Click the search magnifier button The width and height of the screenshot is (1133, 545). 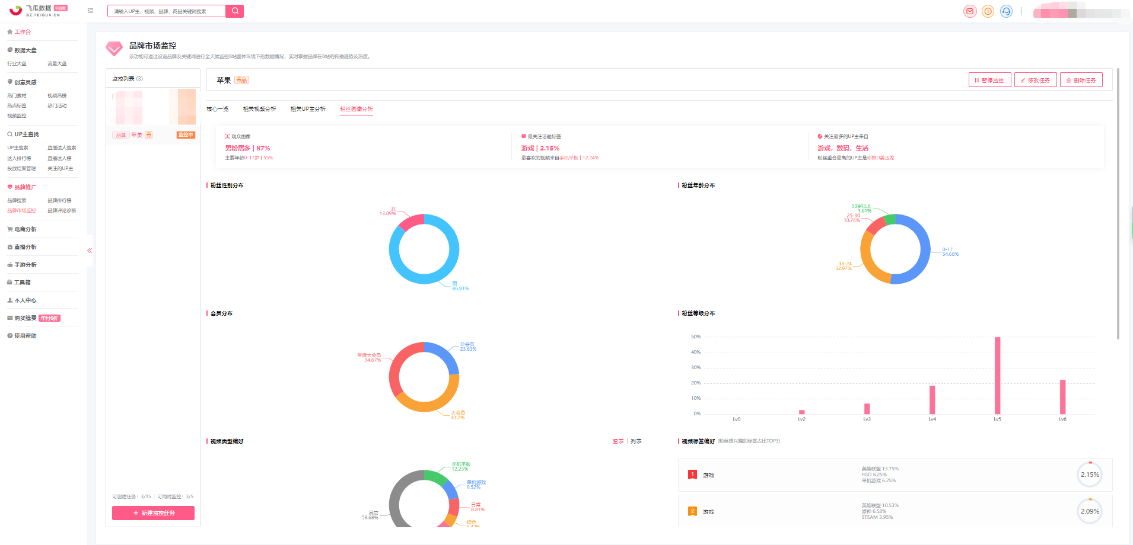235,11
